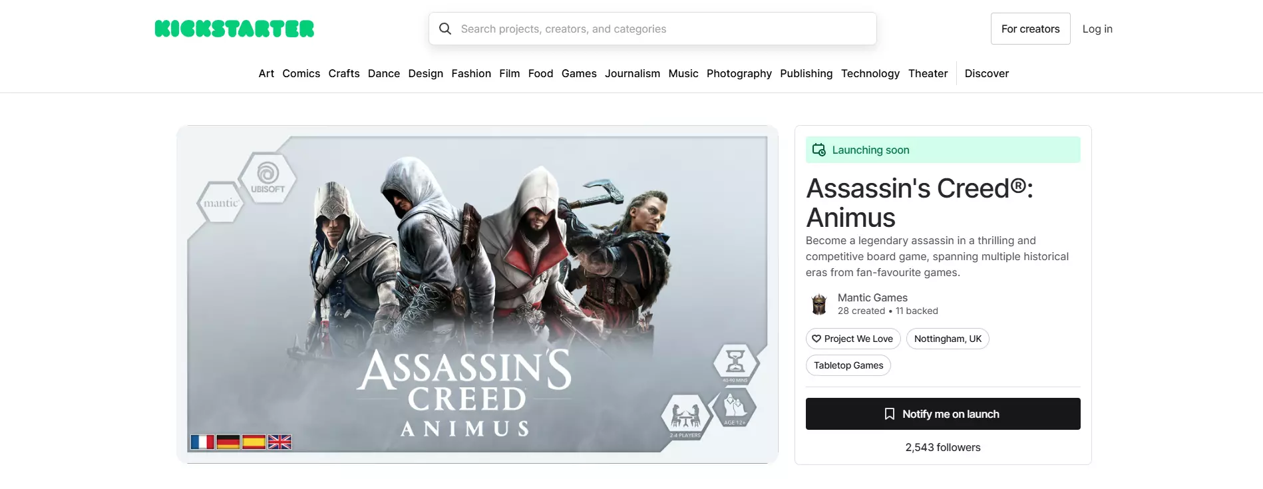Click the 2-4 players hexagon icon
1263x489 pixels.
click(685, 417)
